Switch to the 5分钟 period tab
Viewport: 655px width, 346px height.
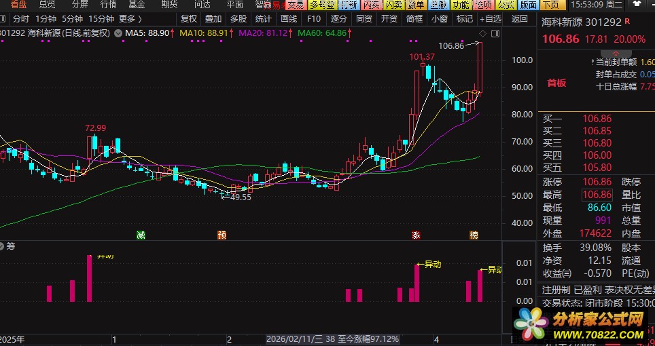71,19
